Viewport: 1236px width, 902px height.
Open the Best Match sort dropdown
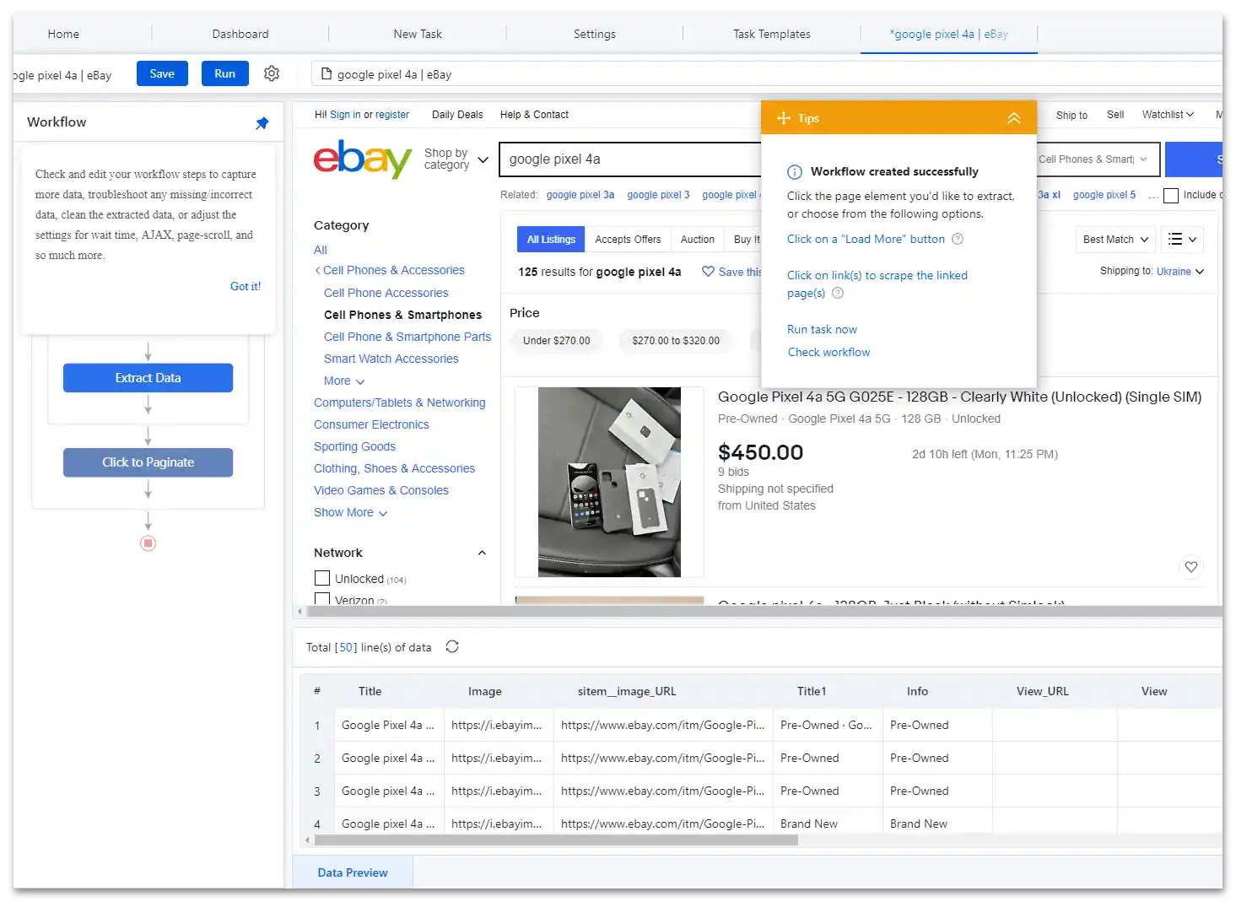tap(1115, 240)
